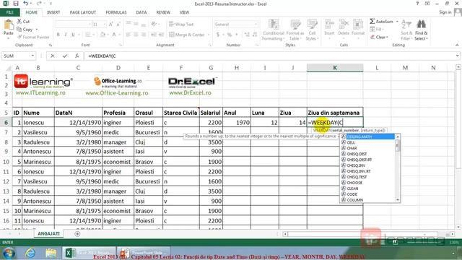Click the Format cells icon

pyautogui.click(x=358, y=24)
